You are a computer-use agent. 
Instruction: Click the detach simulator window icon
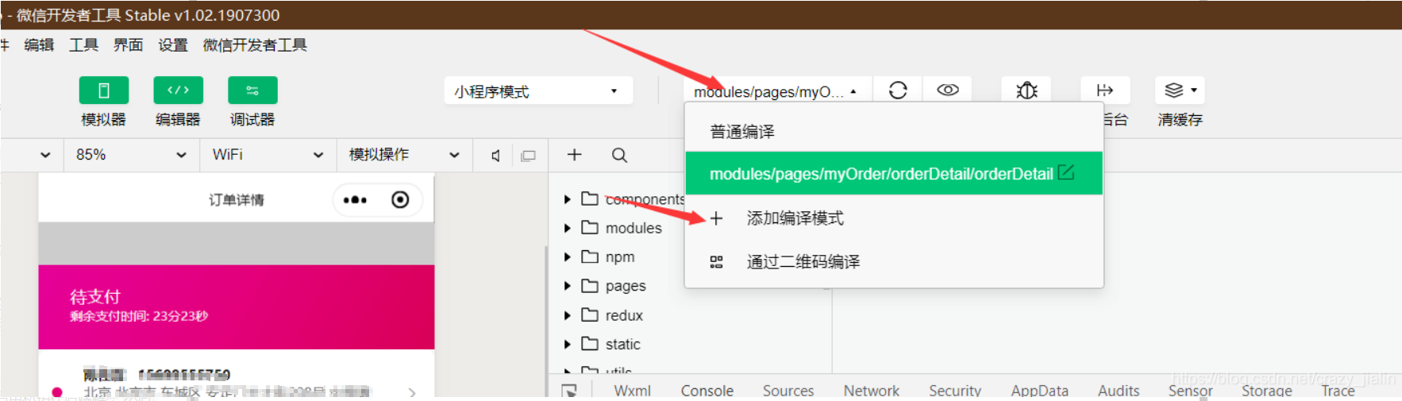click(x=528, y=156)
